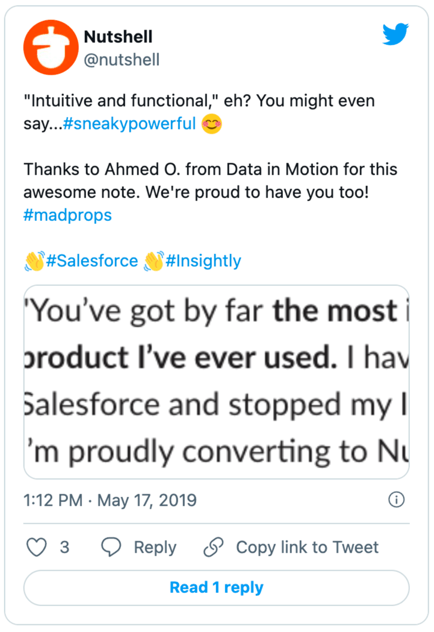Open the #Salesforce hashtag
The image size is (434, 632).
91,261
